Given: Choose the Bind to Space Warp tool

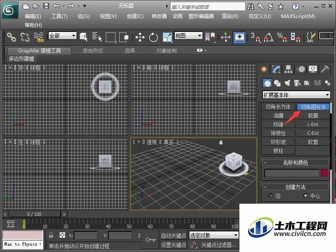Looking at the screenshot, I should tap(39, 37).
